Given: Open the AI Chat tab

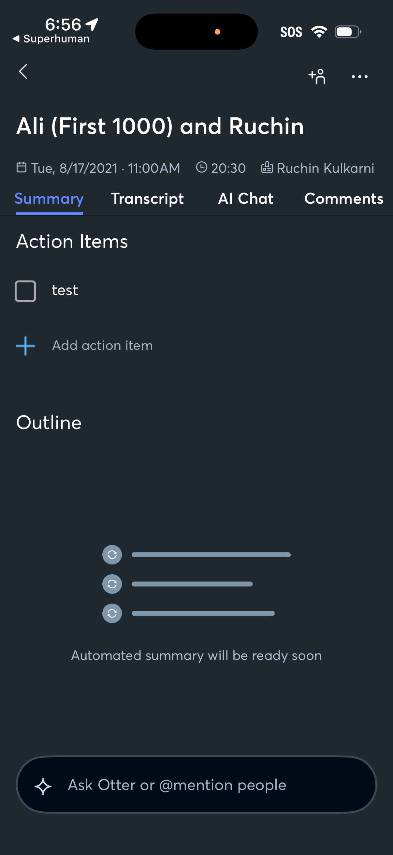Looking at the screenshot, I should tap(245, 199).
